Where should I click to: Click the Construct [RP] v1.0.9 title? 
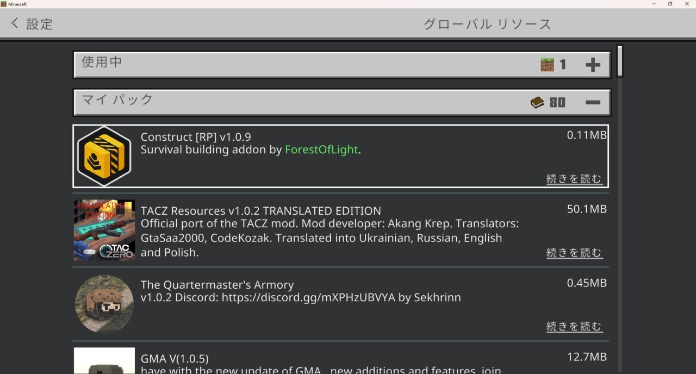[196, 137]
